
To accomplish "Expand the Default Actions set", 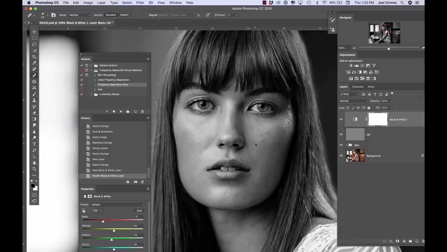I will [x=91, y=65].
